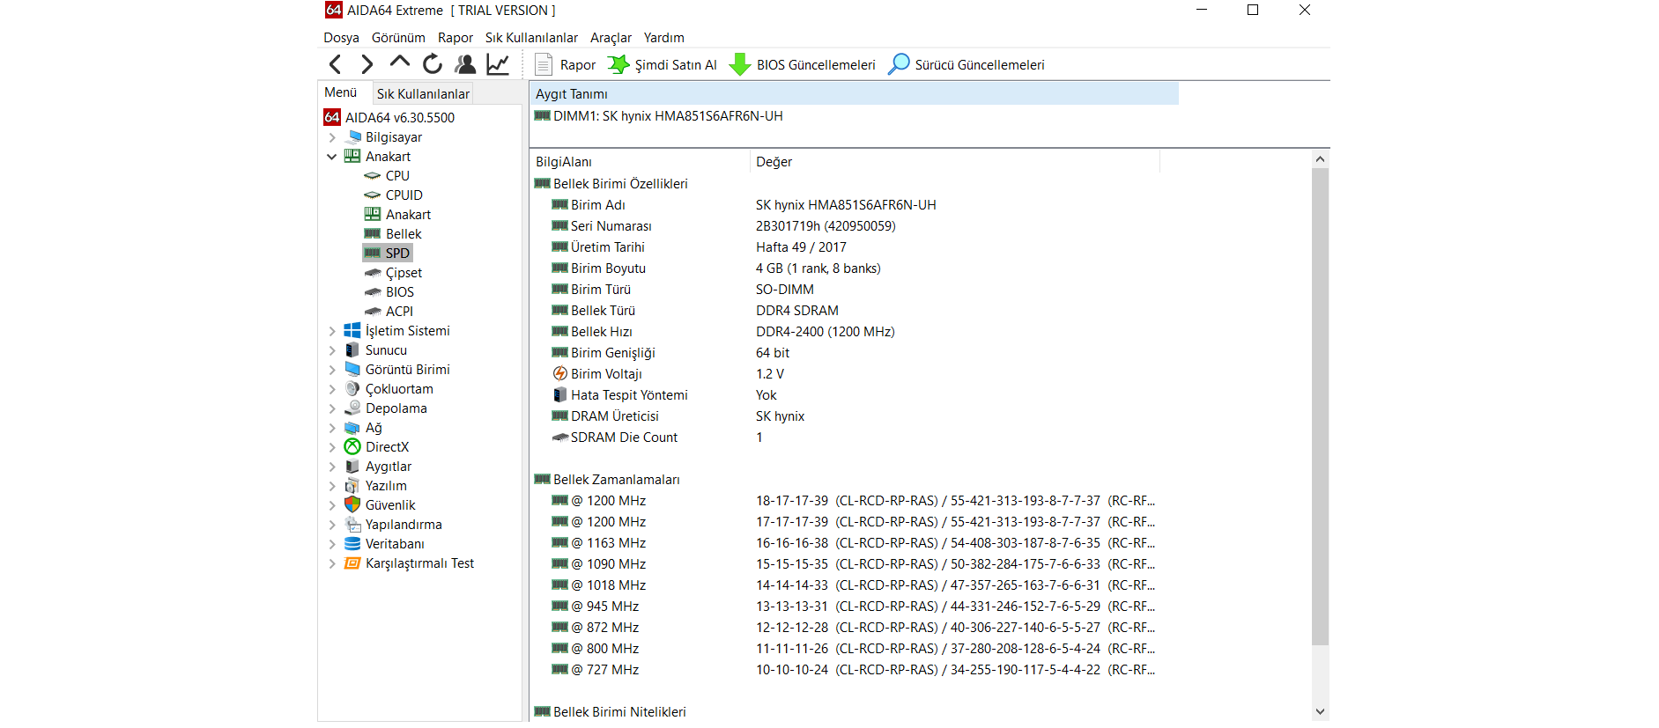Expand the Ağ tree node

[332, 428]
